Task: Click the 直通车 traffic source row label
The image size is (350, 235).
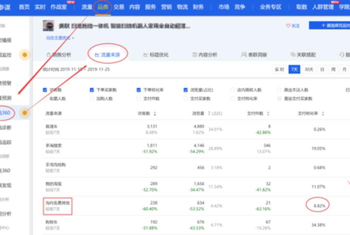Action: tap(51, 126)
